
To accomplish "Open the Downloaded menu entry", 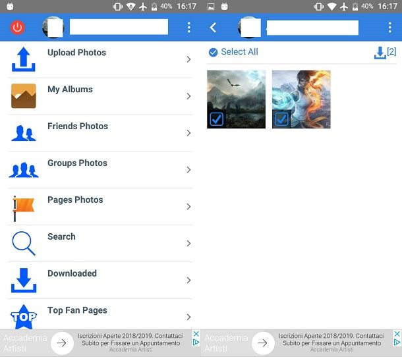I will click(x=100, y=281).
